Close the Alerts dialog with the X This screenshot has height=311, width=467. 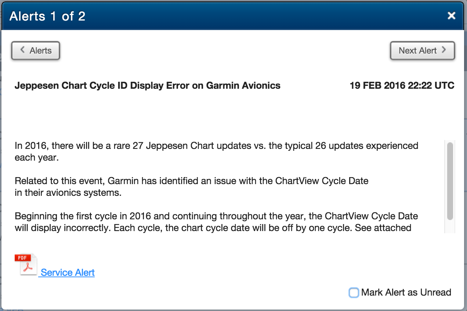(x=451, y=15)
